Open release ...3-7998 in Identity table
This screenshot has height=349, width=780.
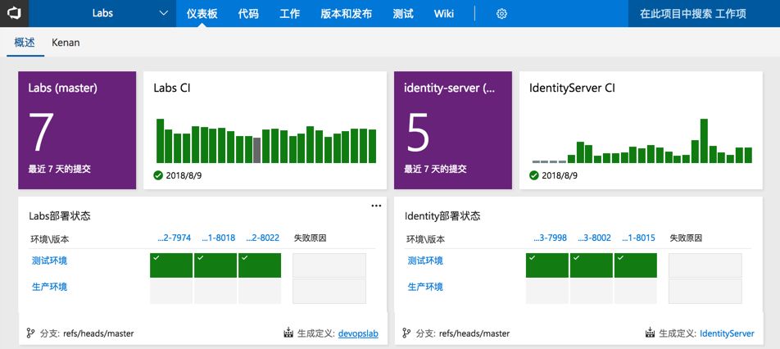click(550, 238)
